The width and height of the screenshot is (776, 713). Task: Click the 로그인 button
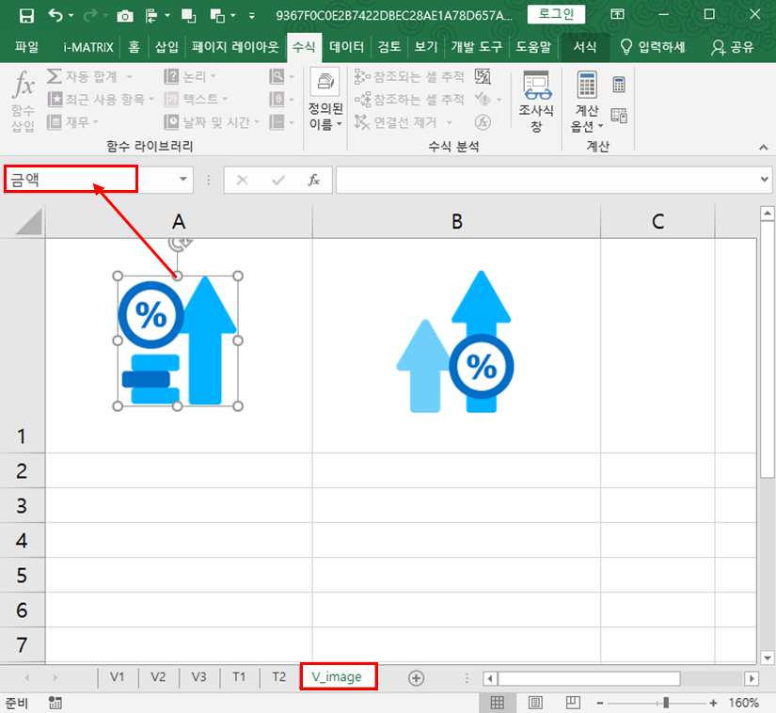coord(556,15)
